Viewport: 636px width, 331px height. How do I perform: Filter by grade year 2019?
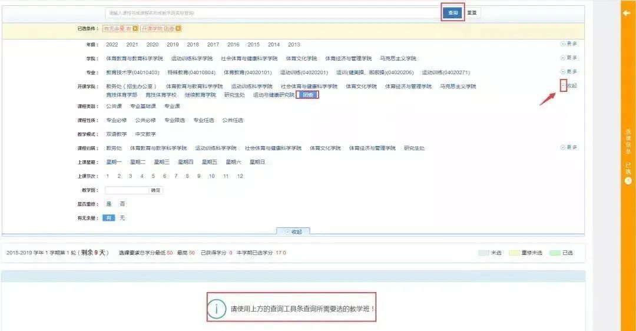(173, 45)
